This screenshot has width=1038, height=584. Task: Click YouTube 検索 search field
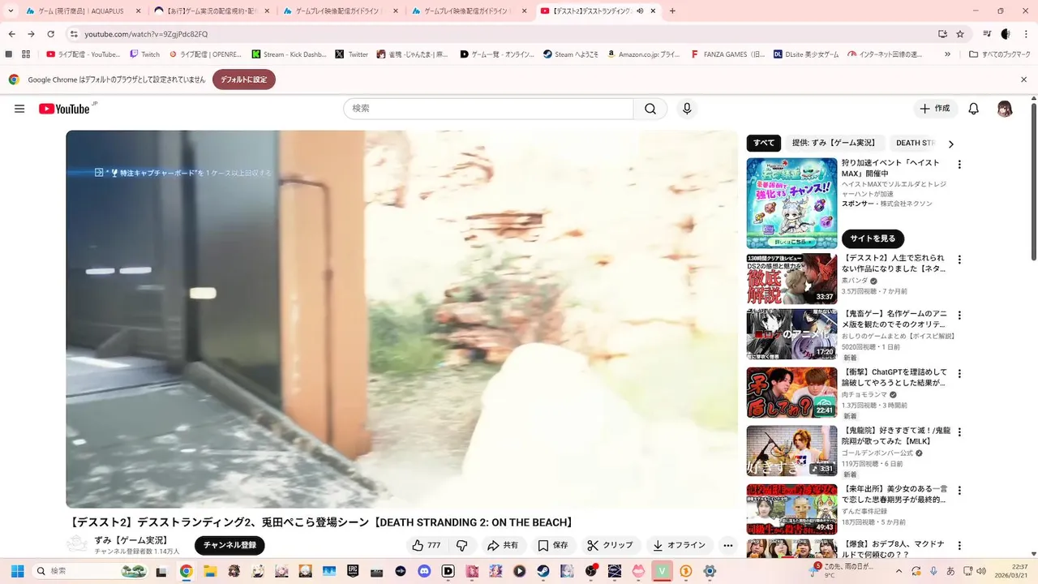488,109
